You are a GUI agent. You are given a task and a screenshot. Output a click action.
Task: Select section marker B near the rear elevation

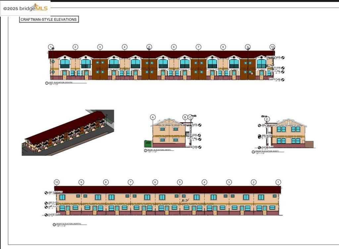click(185, 118)
